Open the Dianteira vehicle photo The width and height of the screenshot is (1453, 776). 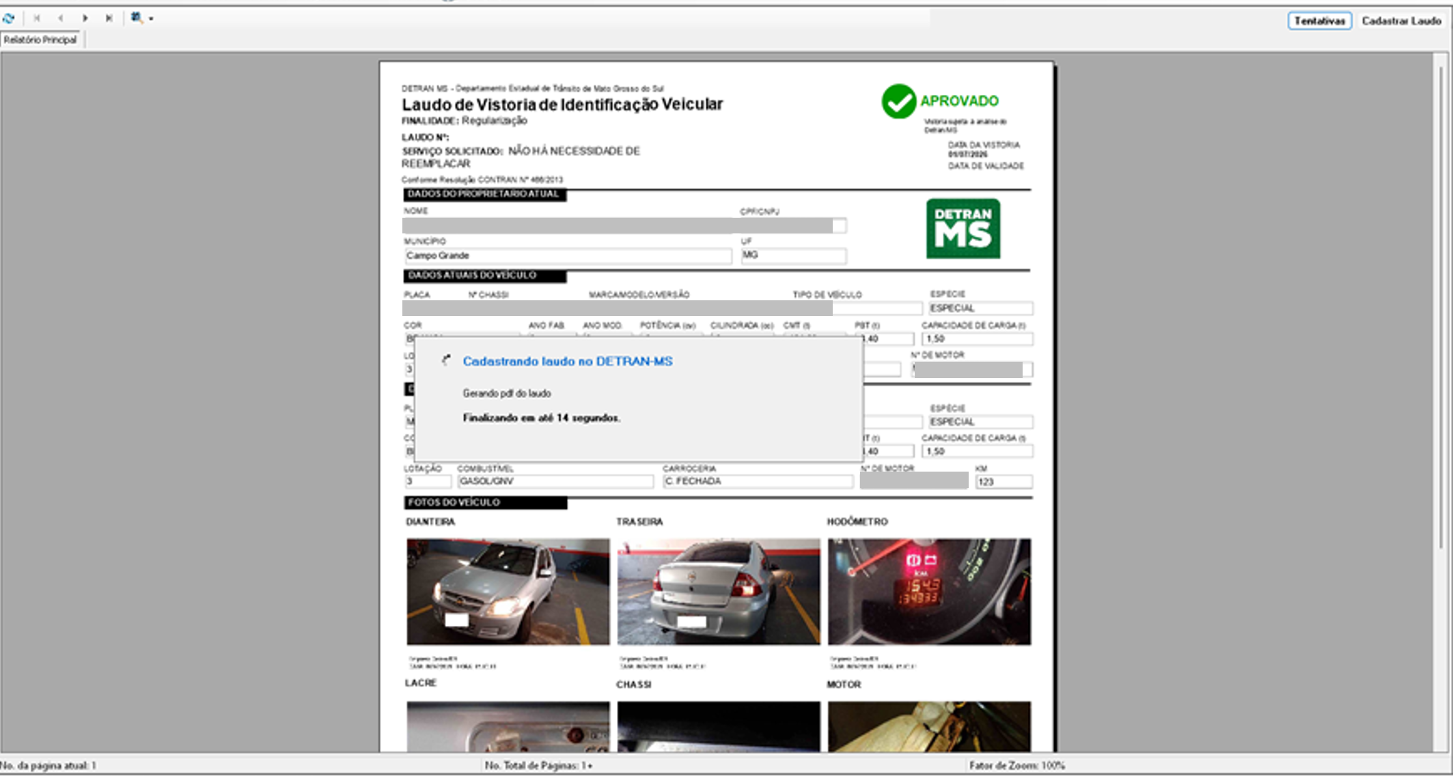point(508,592)
